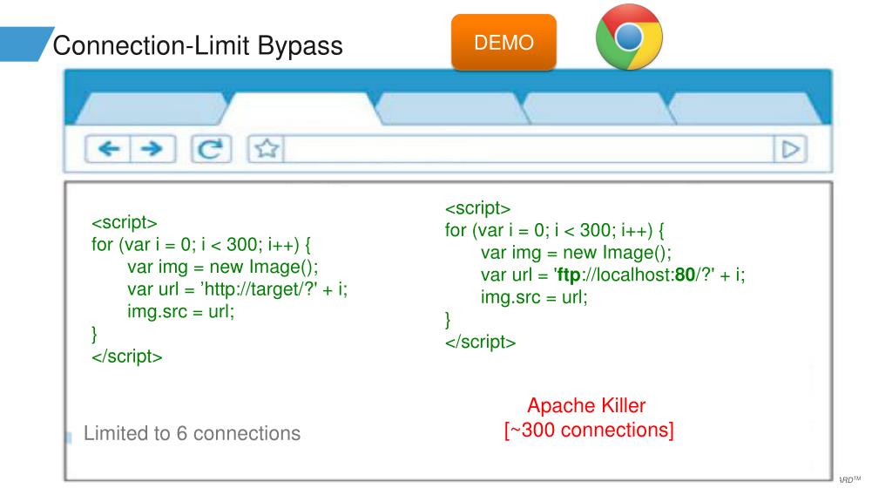Screen dimensions: 892x502
Task: Click the Go triangle at the end of the address bar
Action: [x=790, y=149]
